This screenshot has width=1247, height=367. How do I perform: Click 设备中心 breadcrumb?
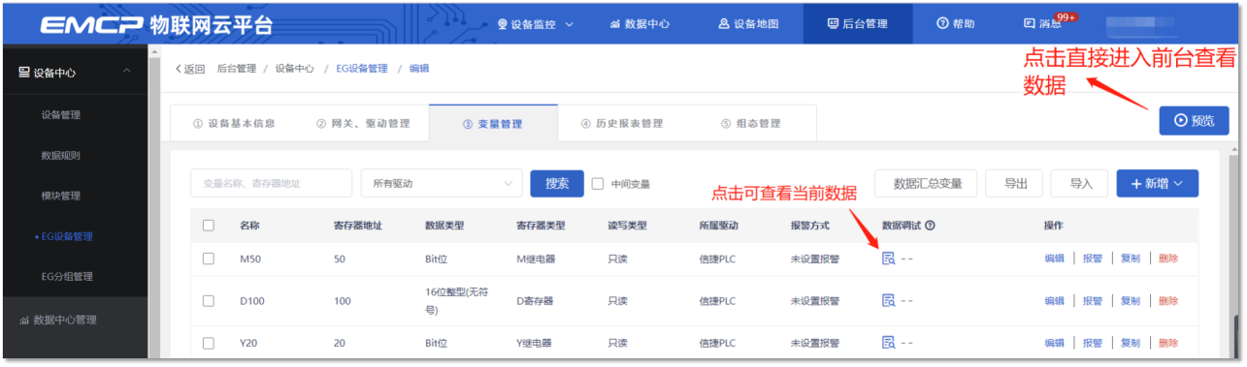[294, 69]
